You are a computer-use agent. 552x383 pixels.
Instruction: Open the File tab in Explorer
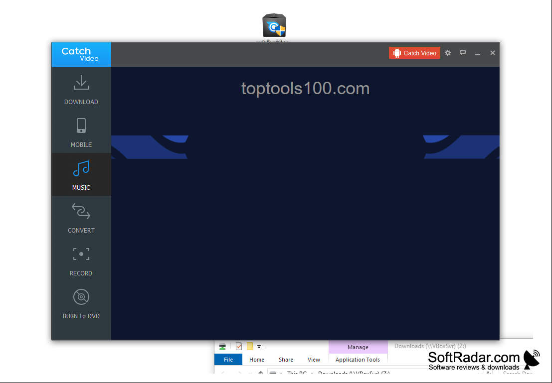point(228,360)
